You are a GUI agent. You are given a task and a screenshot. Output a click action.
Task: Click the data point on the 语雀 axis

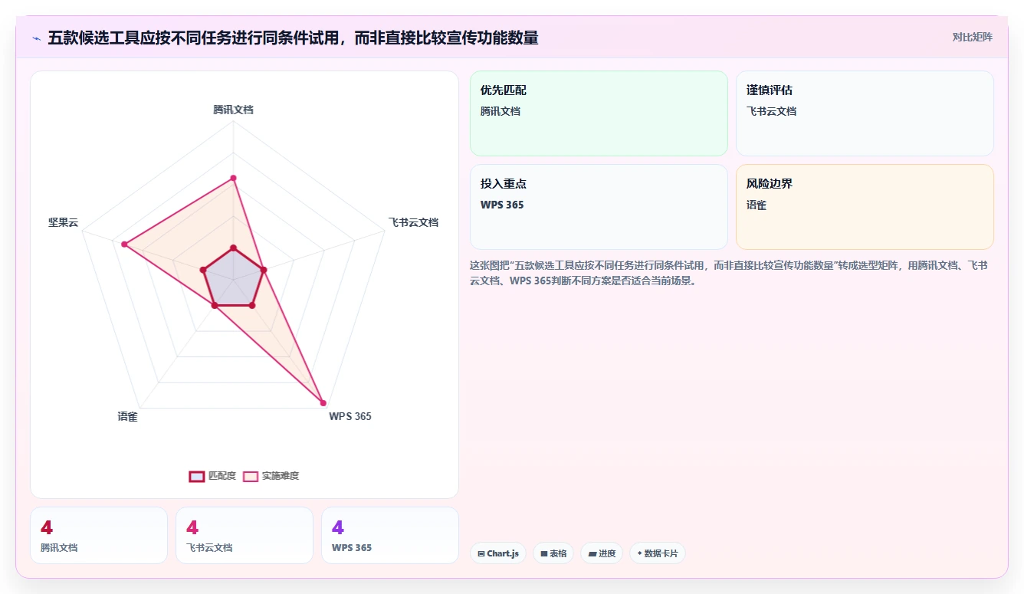coord(215,306)
